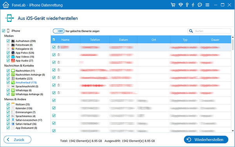235x147 pixels.
Task: Open the feedback chat bubble icon
Action: (x=200, y=5)
